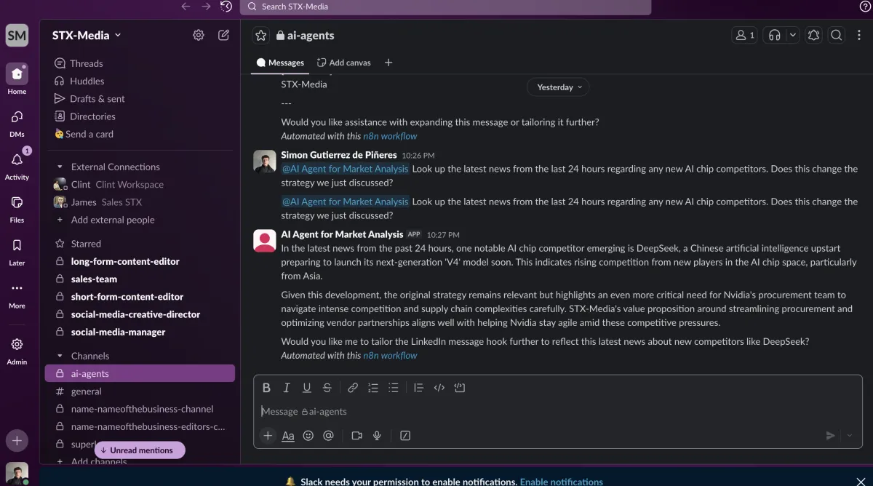873x486 pixels.
Task: Open Huddles in the sidebar
Action: (140, 81)
